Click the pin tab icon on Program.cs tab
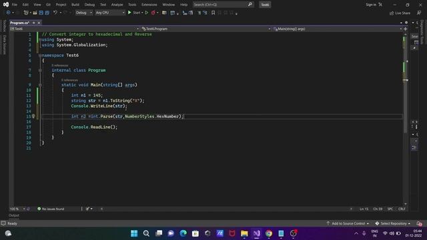 (34, 23)
